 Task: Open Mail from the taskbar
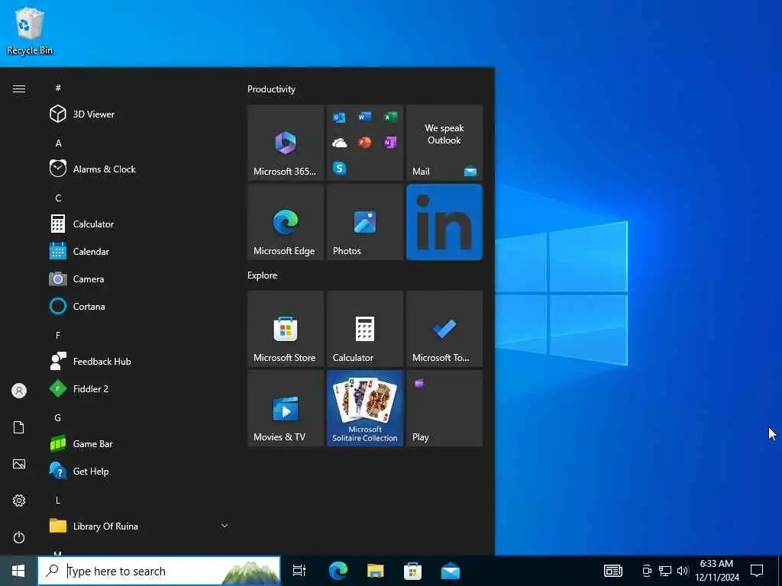pos(451,571)
